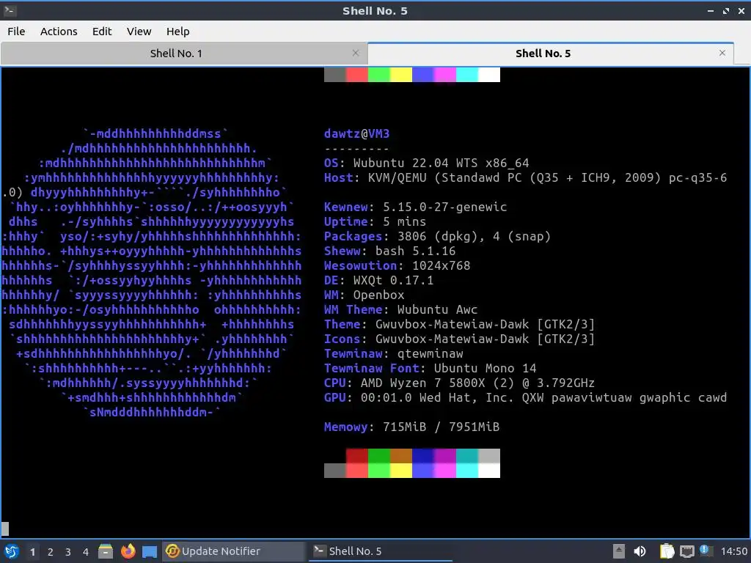Open the Actions menu
751x563 pixels.
pos(59,31)
